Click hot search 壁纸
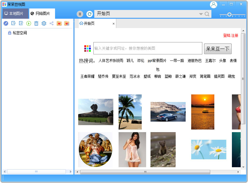Viewport: 248px width, 183px height. pyautogui.click(x=147, y=76)
